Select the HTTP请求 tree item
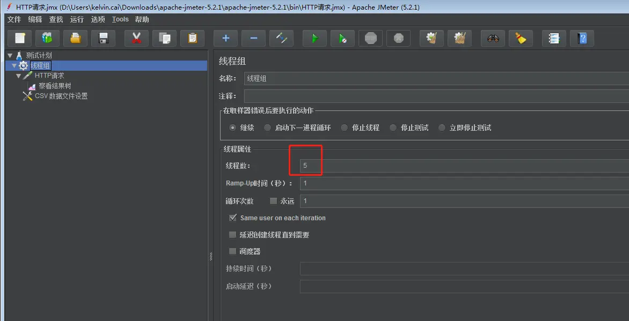 coord(49,76)
